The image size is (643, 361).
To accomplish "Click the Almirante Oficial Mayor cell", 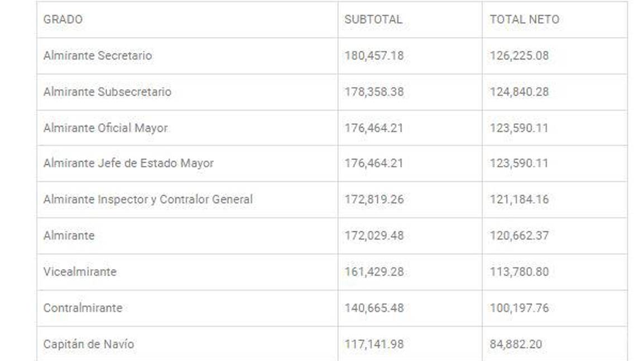I will [x=105, y=128].
